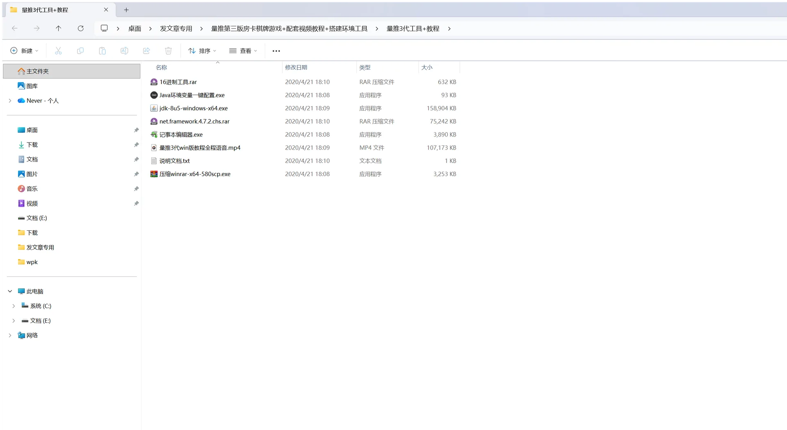787x430 pixels.
Task: Refresh the current folder view
Action: click(x=81, y=28)
